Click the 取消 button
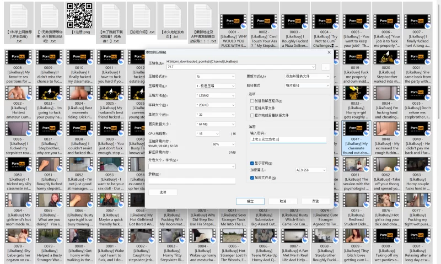The image size is (441, 264). click(282, 201)
